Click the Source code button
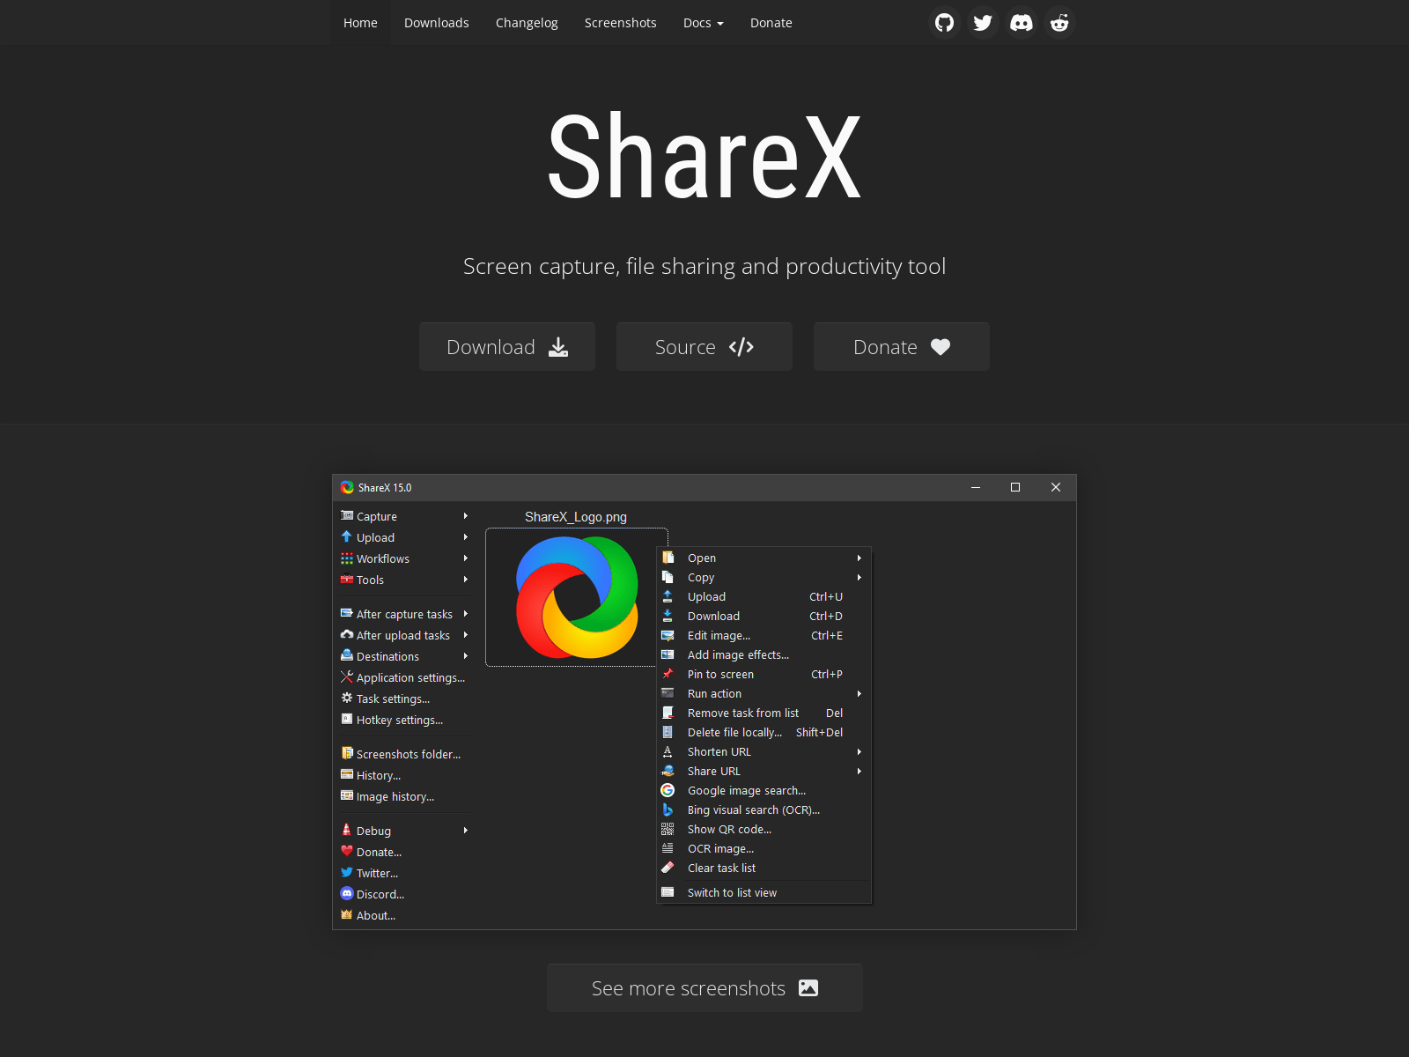1409x1057 pixels. click(x=704, y=347)
